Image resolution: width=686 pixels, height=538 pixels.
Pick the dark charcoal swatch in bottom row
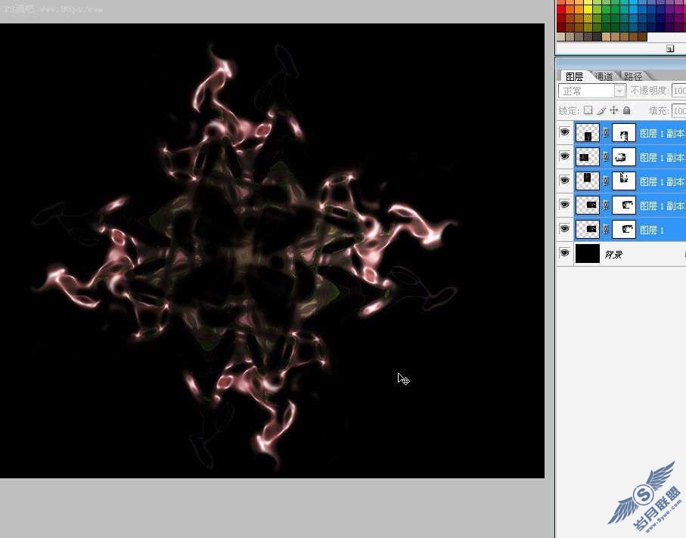[x=597, y=37]
